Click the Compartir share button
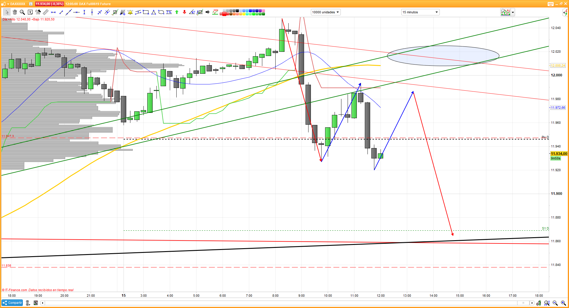 point(12,303)
